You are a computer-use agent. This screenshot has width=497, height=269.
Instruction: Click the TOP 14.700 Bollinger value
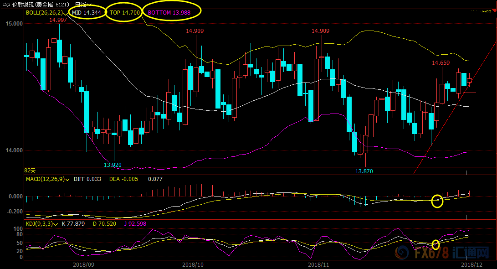click(124, 13)
